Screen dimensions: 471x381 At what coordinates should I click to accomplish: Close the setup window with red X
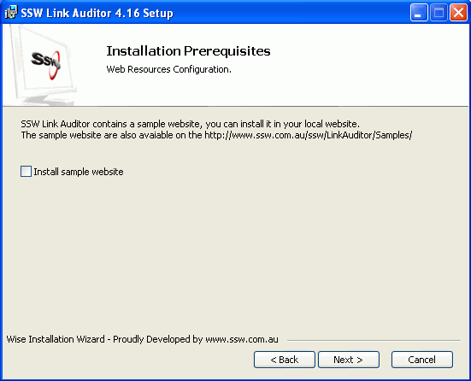[x=458, y=13]
